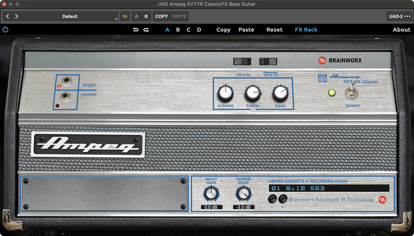The width and height of the screenshot is (414, 236).
Task: Click the cabinet display 01 8x10 563
Action: click(x=329, y=189)
